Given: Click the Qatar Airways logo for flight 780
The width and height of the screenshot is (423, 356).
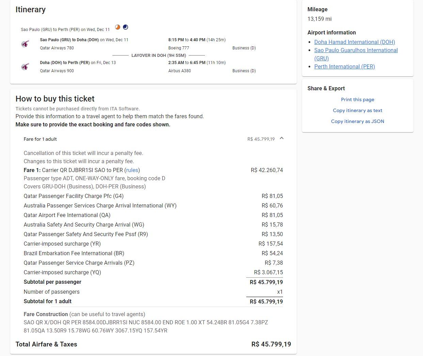Looking at the screenshot, I should coord(25,44).
